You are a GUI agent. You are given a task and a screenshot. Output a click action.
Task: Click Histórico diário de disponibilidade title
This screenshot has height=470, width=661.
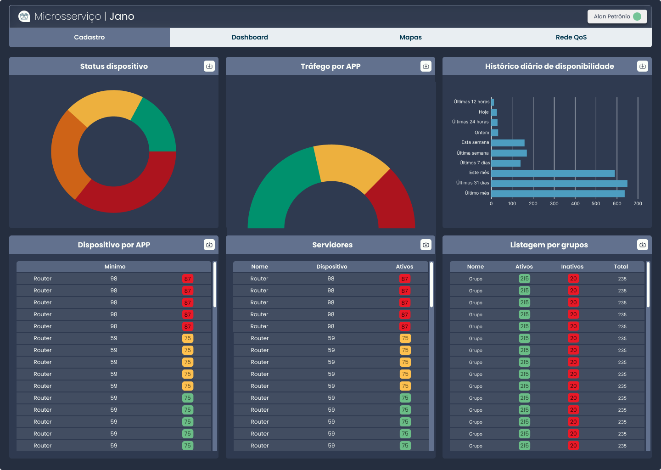pos(549,66)
